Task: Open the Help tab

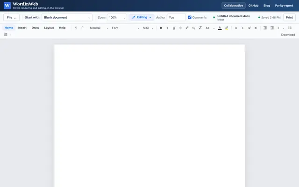Action: pyautogui.click(x=62, y=28)
